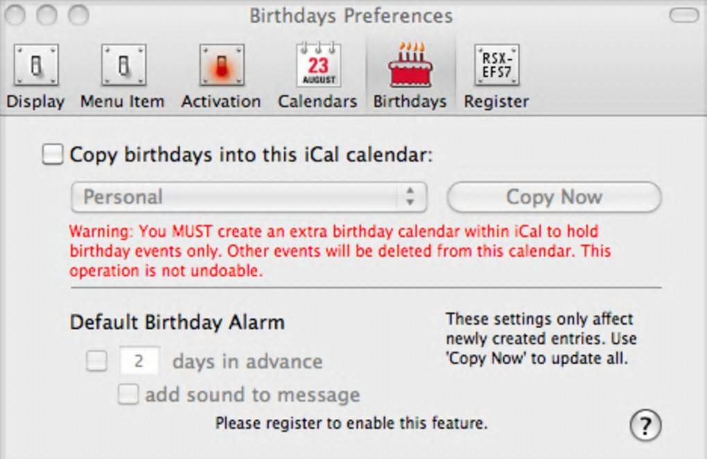Check the add sound to message box
Image resolution: width=707 pixels, height=459 pixels.
(x=128, y=395)
